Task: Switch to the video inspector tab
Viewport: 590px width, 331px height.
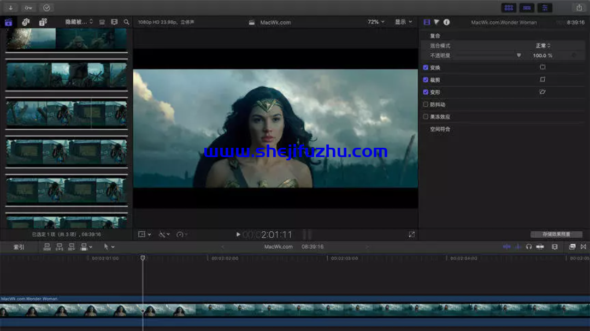Action: tap(427, 22)
